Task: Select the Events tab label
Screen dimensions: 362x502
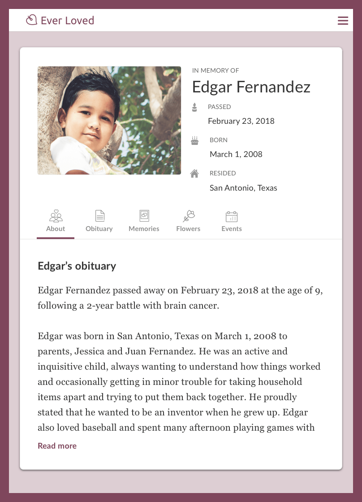Action: tap(232, 229)
